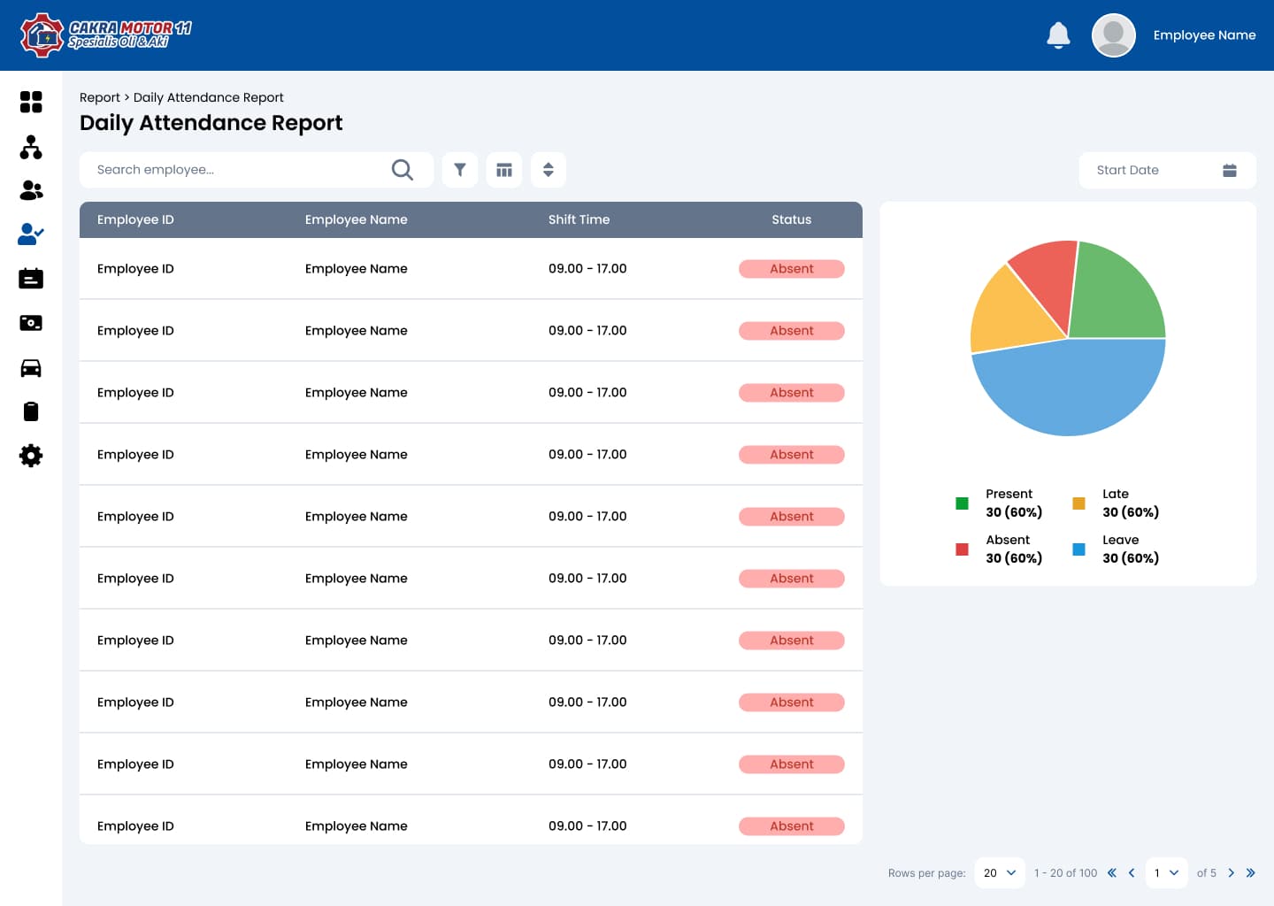The image size is (1274, 906).
Task: Click the red Absent legend swatch
Action: coord(963,549)
